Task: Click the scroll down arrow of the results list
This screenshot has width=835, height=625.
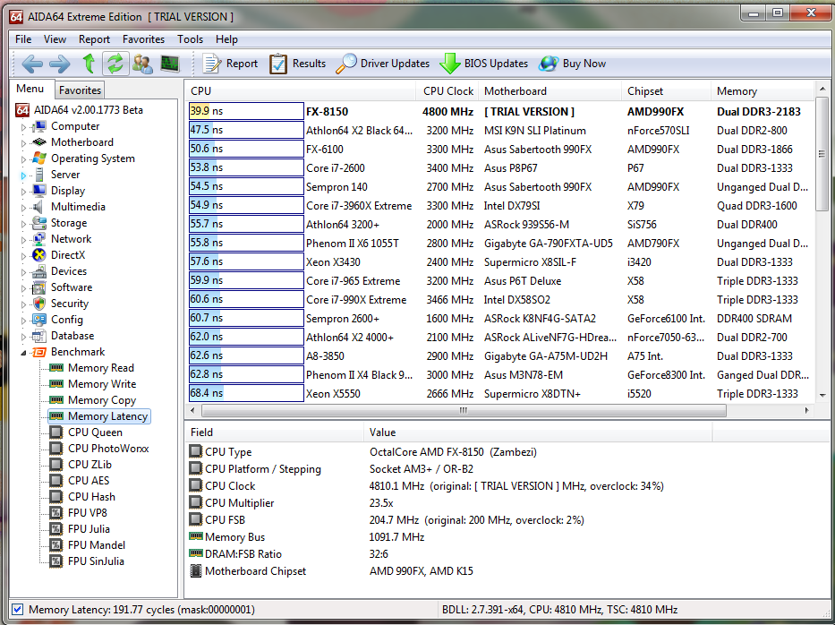Action: 822,396
